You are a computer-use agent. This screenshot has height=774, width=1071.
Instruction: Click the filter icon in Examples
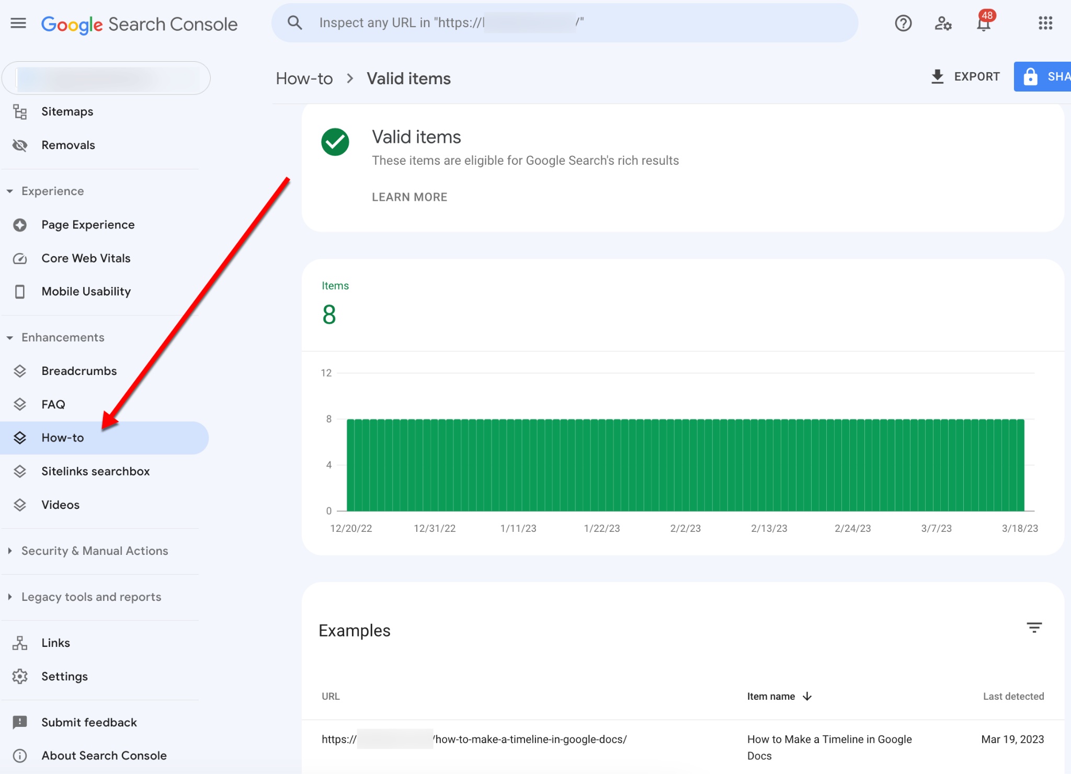point(1034,628)
